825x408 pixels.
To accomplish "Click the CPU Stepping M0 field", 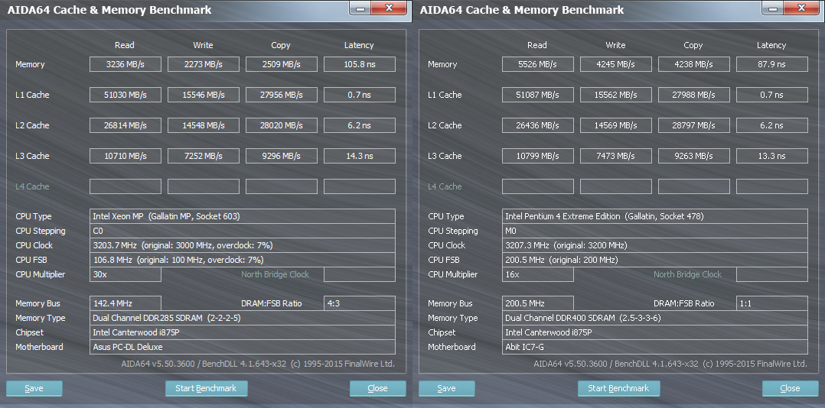I will (x=655, y=231).
